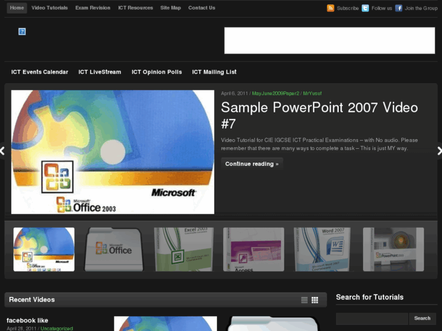Select the PowerPoint 2003 thumbnail

[393, 250]
